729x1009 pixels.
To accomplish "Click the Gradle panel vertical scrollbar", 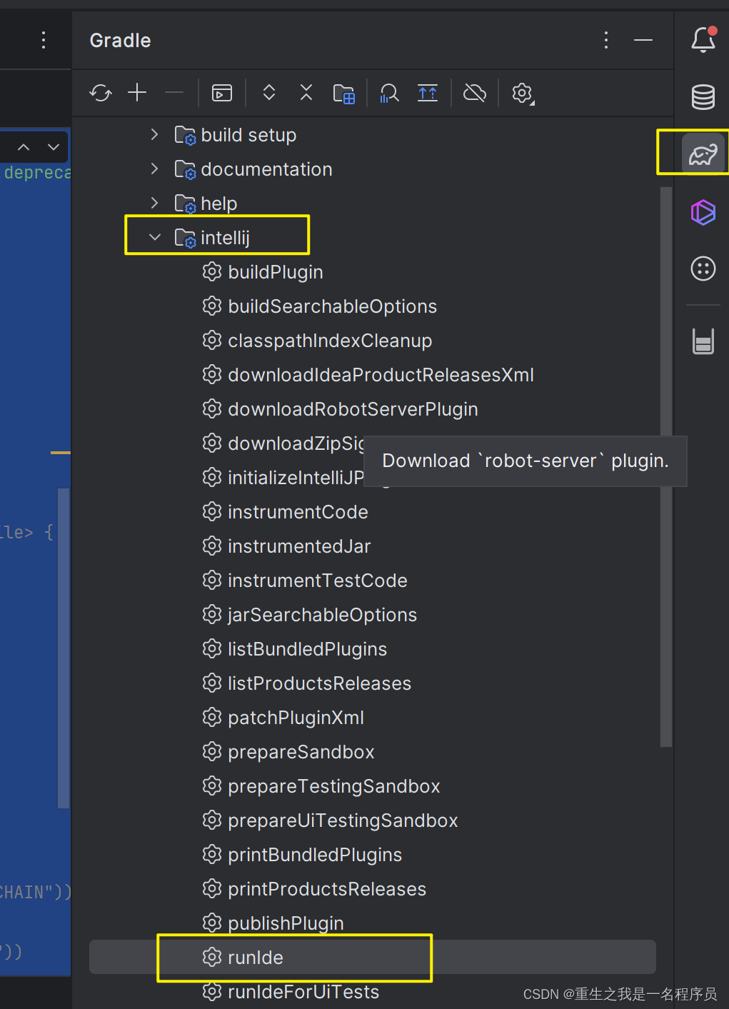I will coord(666,464).
